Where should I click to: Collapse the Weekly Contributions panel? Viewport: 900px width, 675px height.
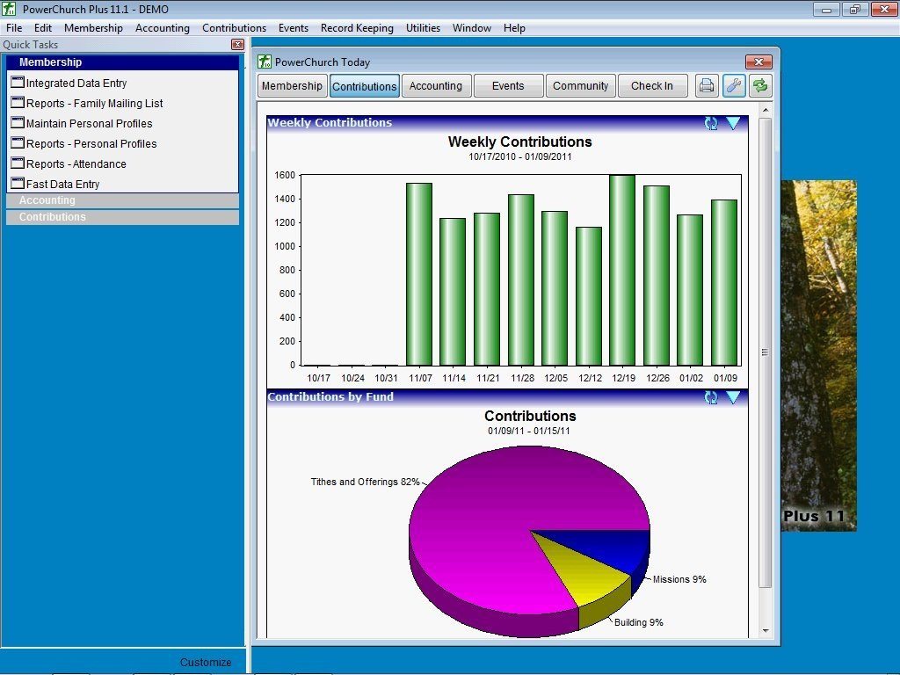(x=735, y=123)
